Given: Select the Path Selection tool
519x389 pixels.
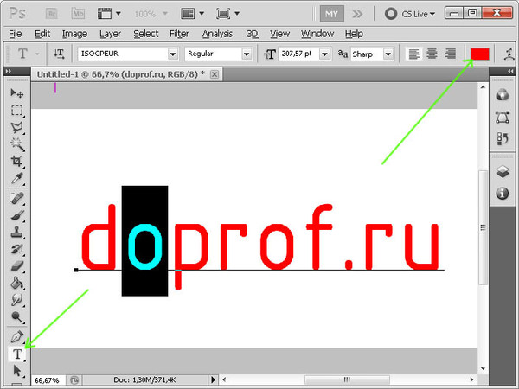Looking at the screenshot, I should click(x=16, y=371).
